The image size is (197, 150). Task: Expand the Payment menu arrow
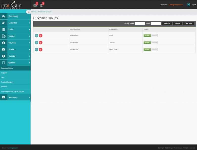pyautogui.click(x=29, y=43)
